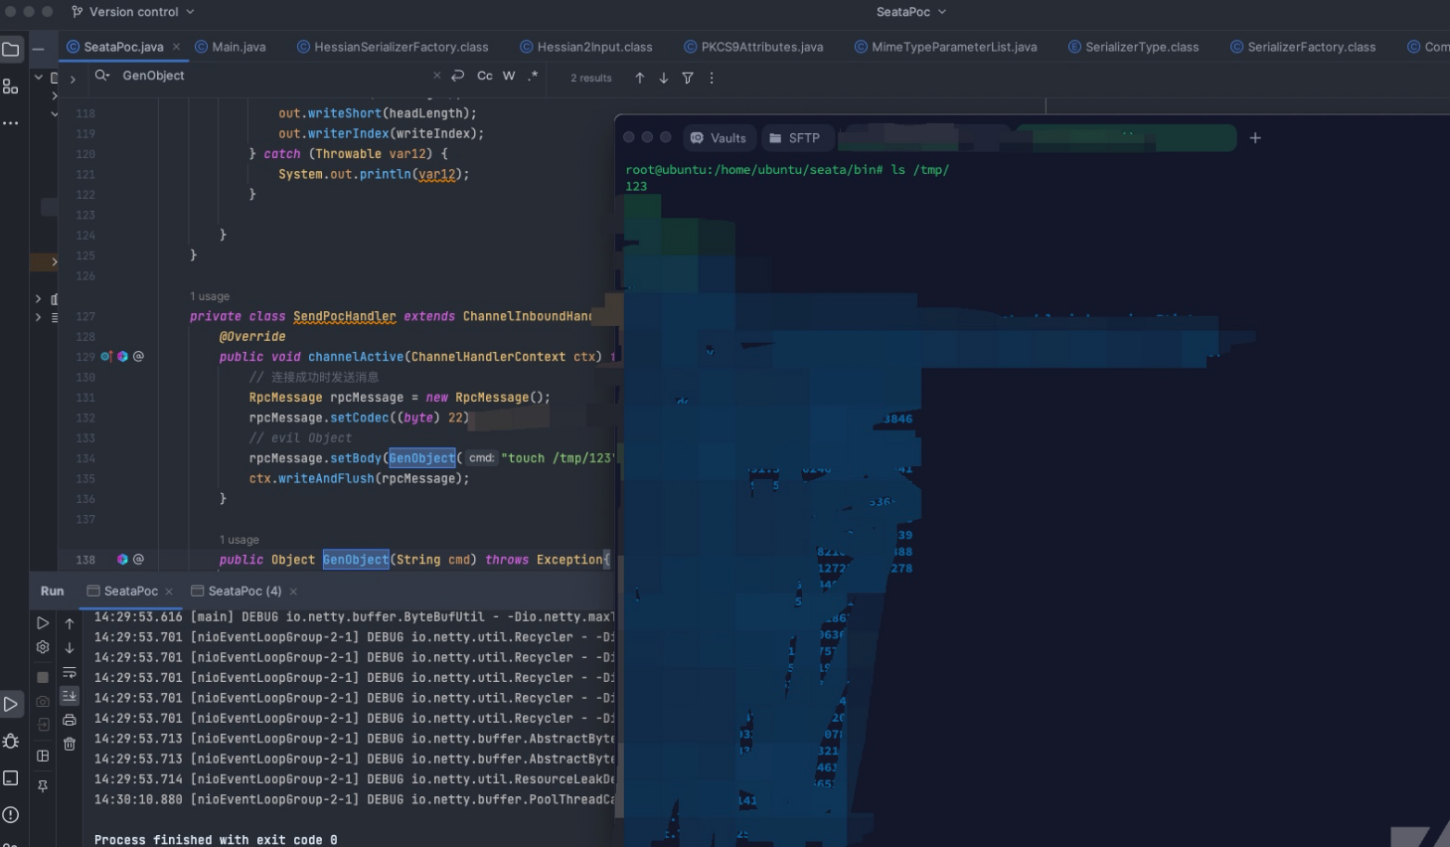Click the thread dump camera icon
The width and height of the screenshot is (1450, 847).
click(43, 701)
